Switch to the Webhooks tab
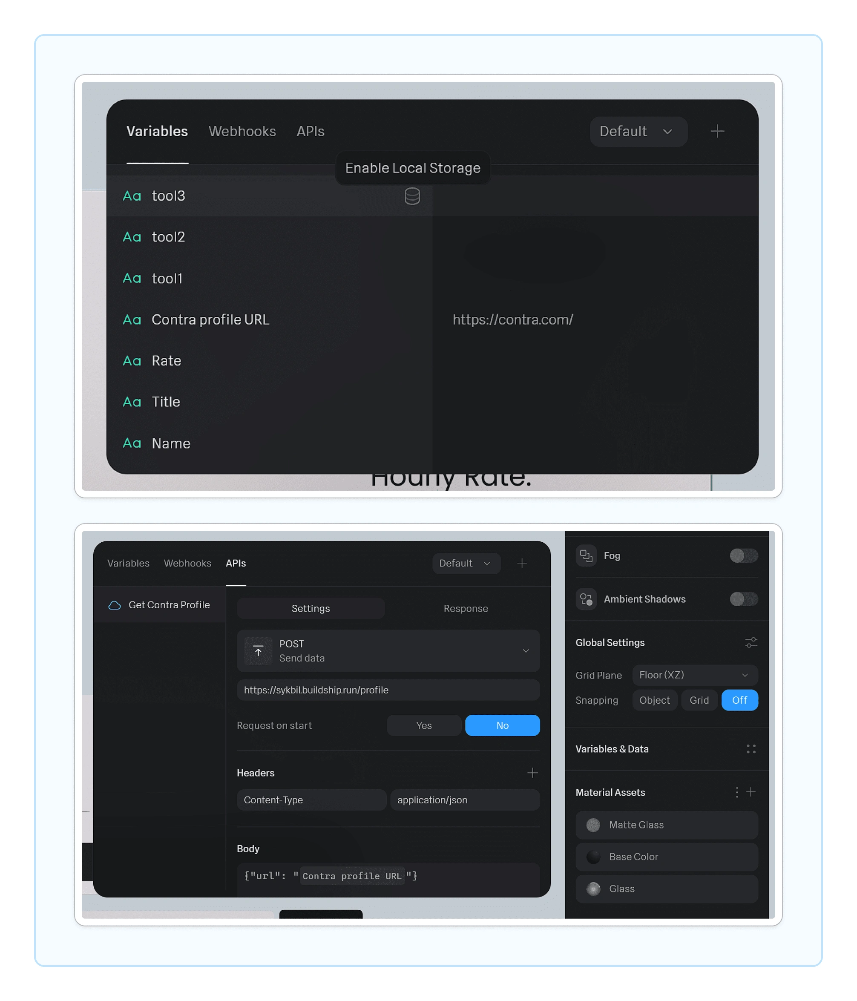857x1001 pixels. (x=242, y=131)
